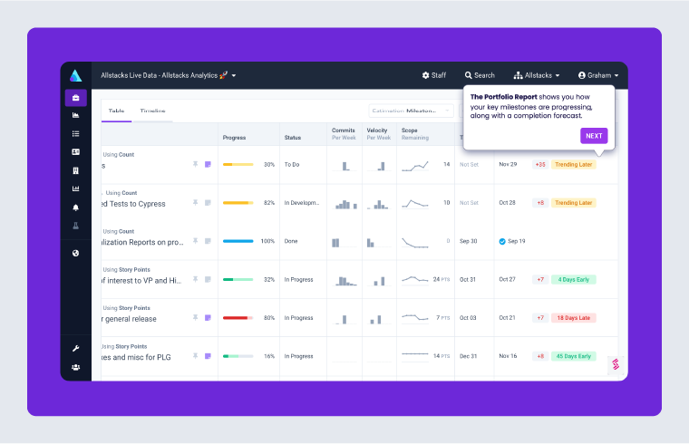The height and width of the screenshot is (444, 689).
Task: Select the Table tab
Action: tap(116, 111)
